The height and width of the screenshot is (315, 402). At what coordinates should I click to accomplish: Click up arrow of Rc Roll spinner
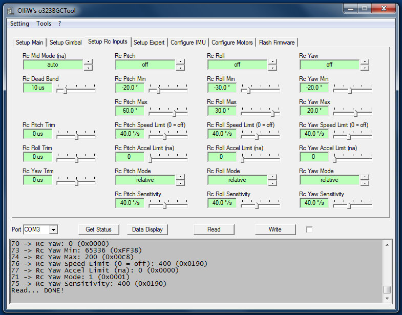pos(272,62)
